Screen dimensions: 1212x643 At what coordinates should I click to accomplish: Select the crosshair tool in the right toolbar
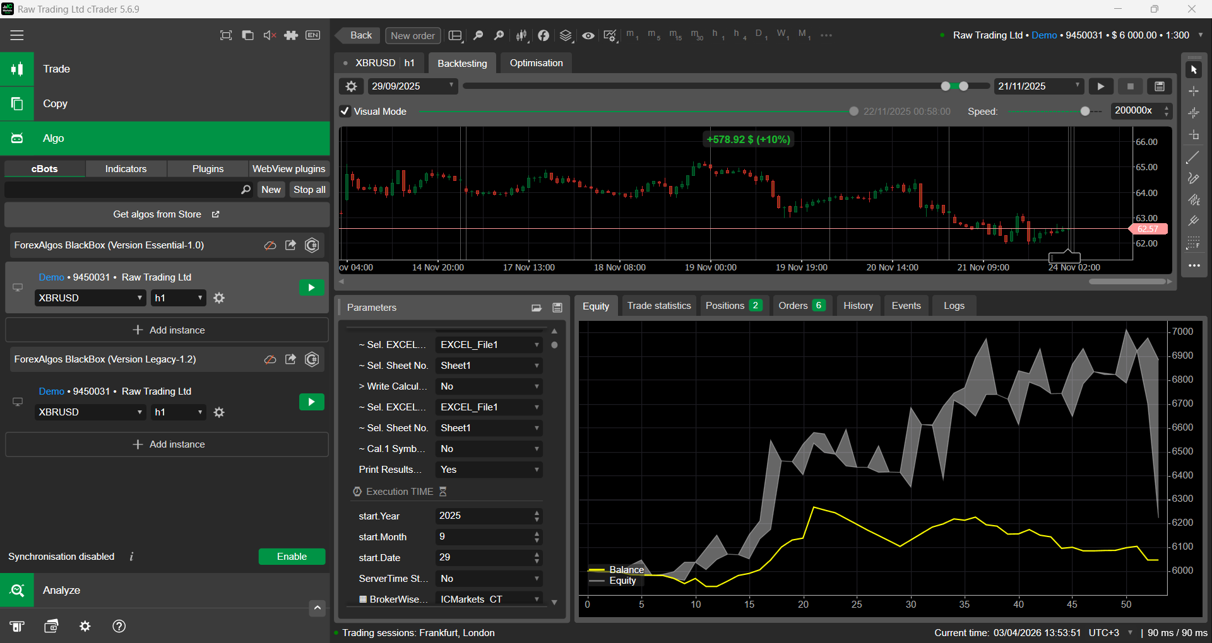click(1193, 91)
